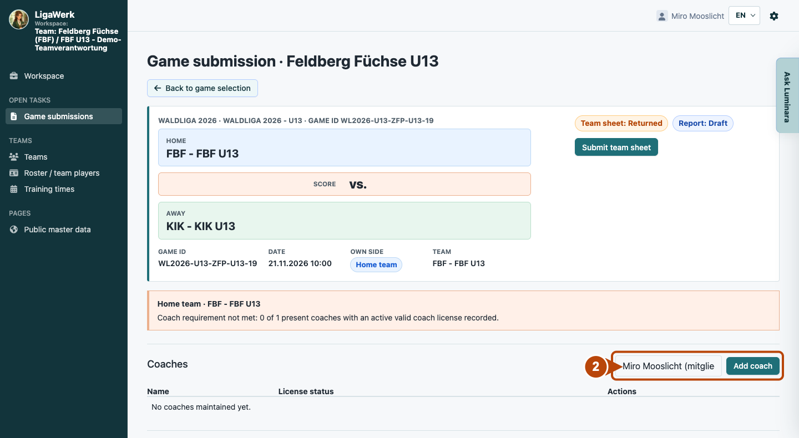Image resolution: width=799 pixels, height=438 pixels.
Task: Click the Miro Mooslicht username in header
Action: [x=697, y=16]
